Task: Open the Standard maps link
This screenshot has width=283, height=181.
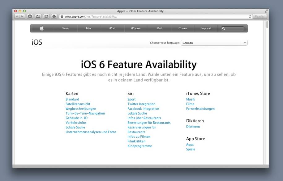Action: pyautogui.click(x=72, y=99)
